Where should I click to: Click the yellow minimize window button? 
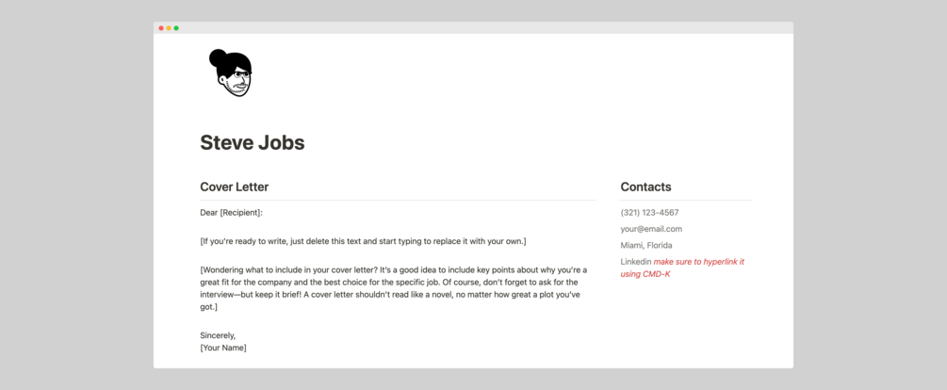tap(169, 28)
